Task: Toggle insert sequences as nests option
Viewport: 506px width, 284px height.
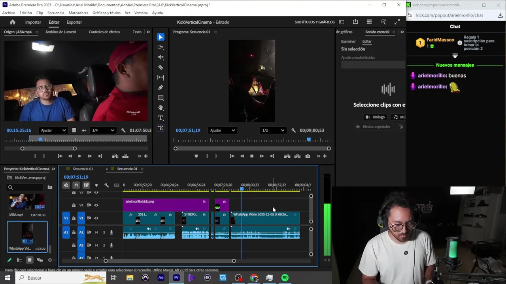Action: click(66, 185)
